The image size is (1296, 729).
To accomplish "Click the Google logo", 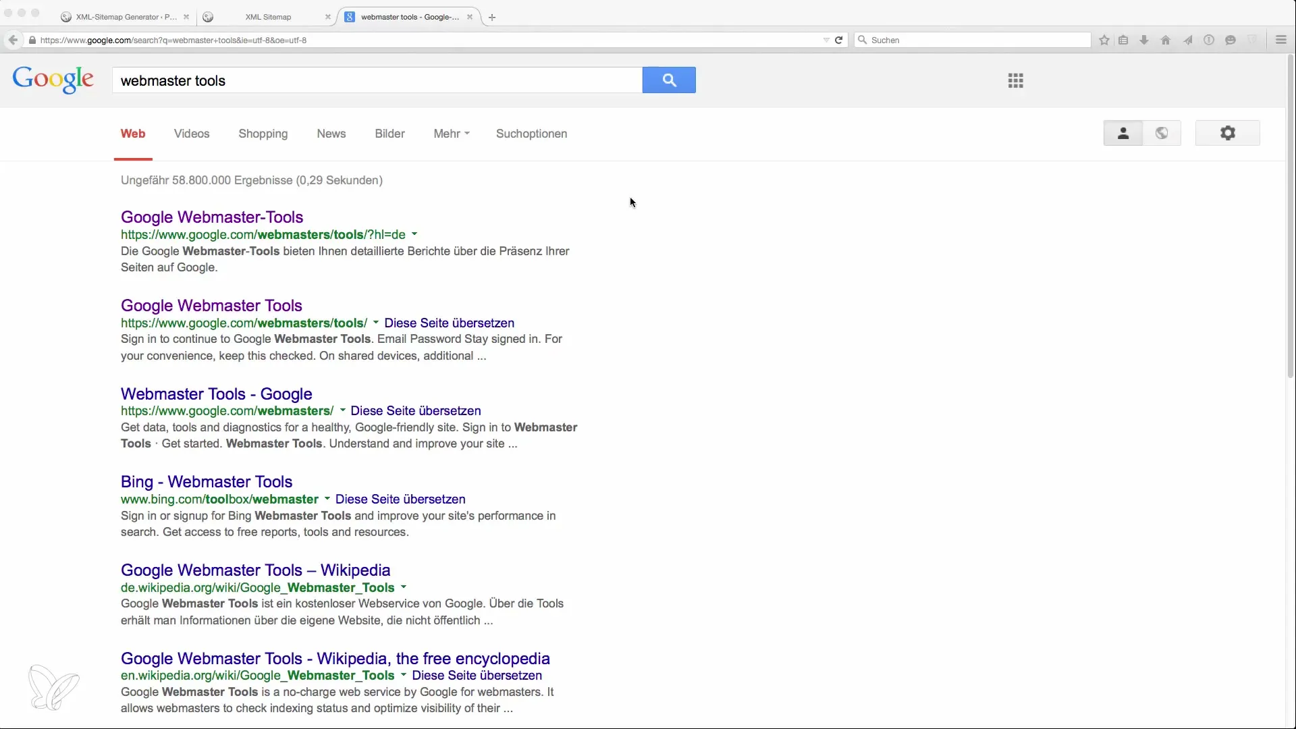I will [x=53, y=80].
